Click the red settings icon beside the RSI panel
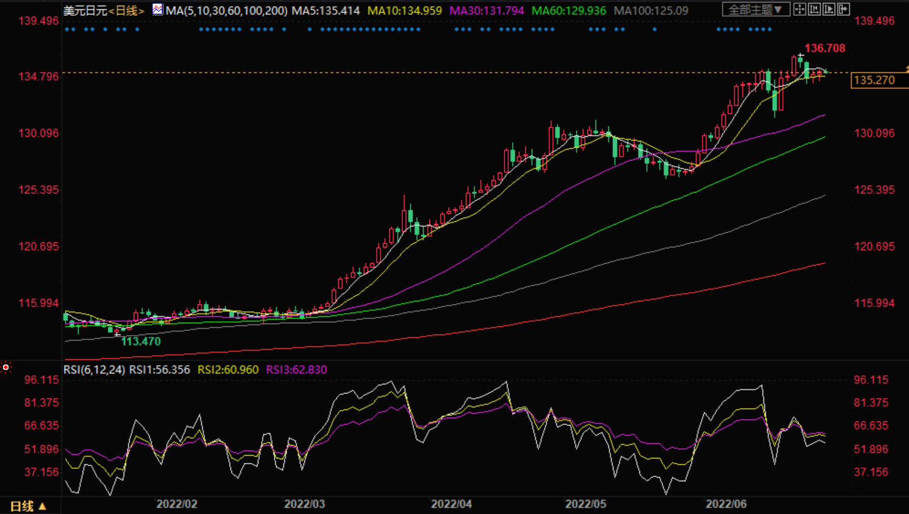Screen dimensions: 909x514 [x=6, y=367]
